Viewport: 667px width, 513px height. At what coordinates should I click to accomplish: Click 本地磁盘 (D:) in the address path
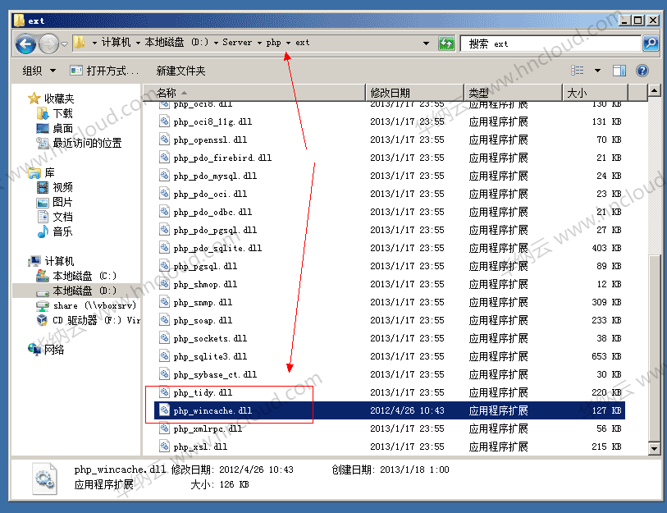pos(176,42)
